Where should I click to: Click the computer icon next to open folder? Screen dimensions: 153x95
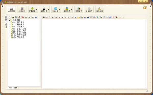click(x=16, y=17)
